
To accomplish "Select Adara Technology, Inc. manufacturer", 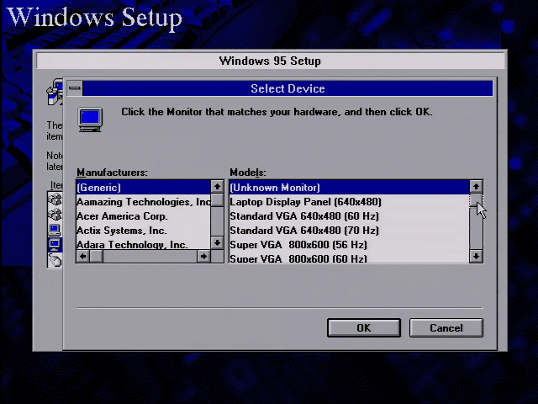I will click(144, 244).
